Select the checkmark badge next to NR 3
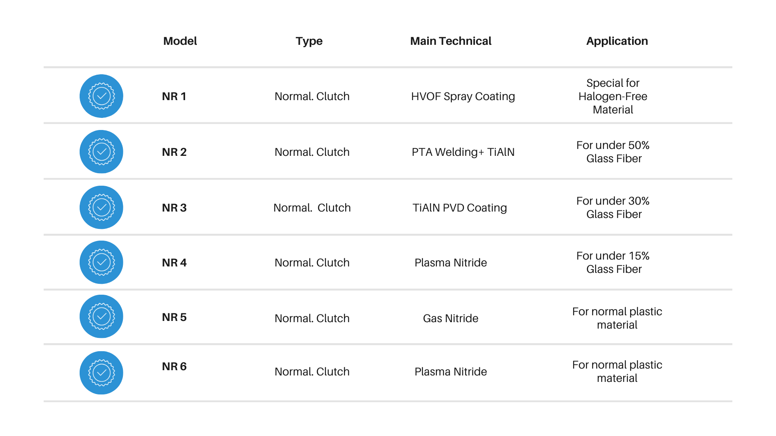 [x=101, y=208]
